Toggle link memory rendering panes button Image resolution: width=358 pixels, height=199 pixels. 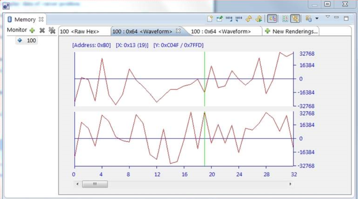point(295,19)
